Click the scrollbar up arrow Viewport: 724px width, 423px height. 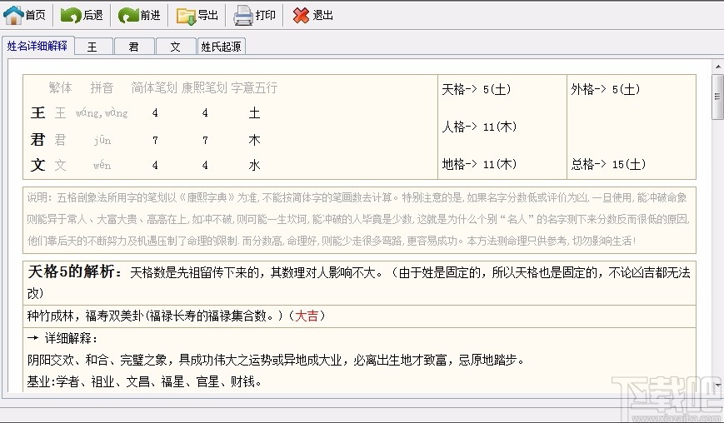coord(718,67)
